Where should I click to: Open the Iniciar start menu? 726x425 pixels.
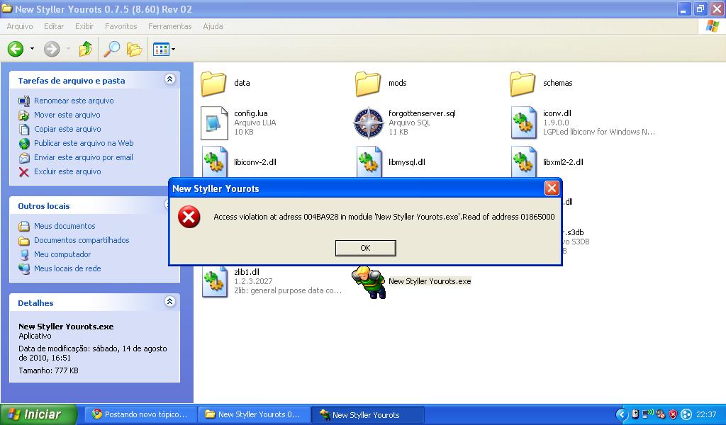click(38, 414)
